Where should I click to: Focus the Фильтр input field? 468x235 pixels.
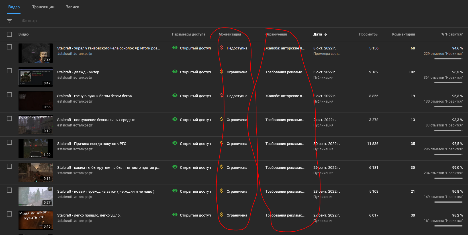[29, 21]
